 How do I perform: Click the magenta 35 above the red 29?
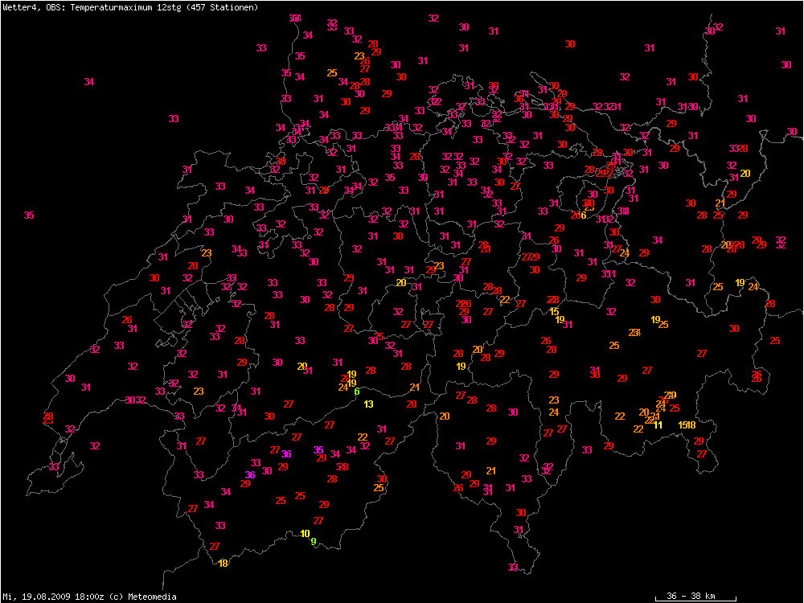click(x=318, y=449)
